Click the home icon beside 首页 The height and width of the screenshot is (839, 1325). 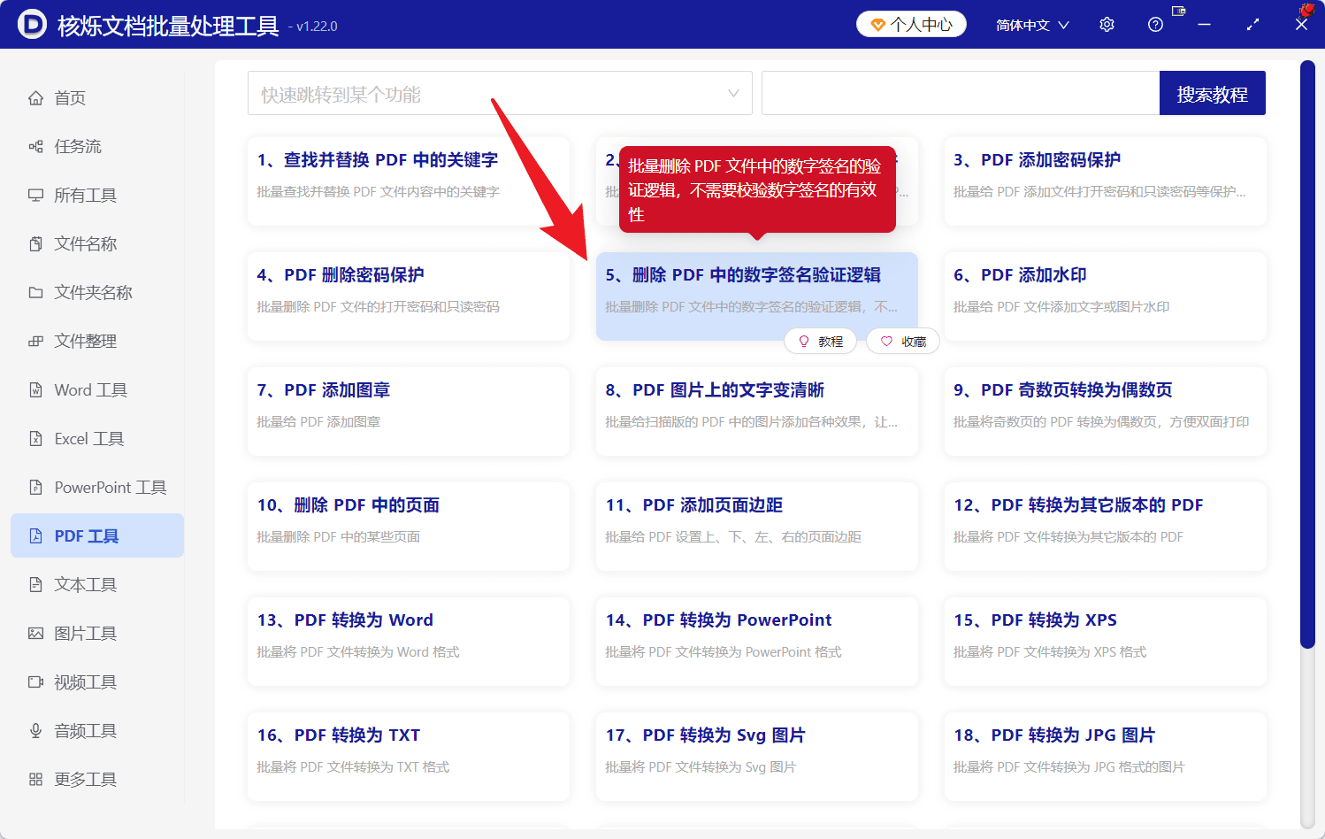pyautogui.click(x=35, y=98)
